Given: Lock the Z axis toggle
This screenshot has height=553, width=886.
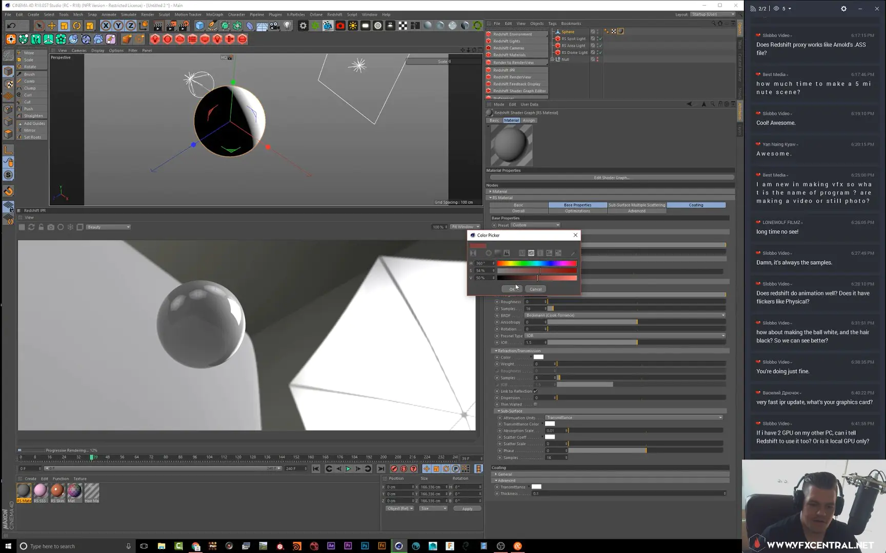Looking at the screenshot, I should [x=131, y=26].
